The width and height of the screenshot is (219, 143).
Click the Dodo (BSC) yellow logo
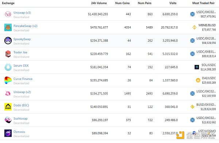pos(8,107)
